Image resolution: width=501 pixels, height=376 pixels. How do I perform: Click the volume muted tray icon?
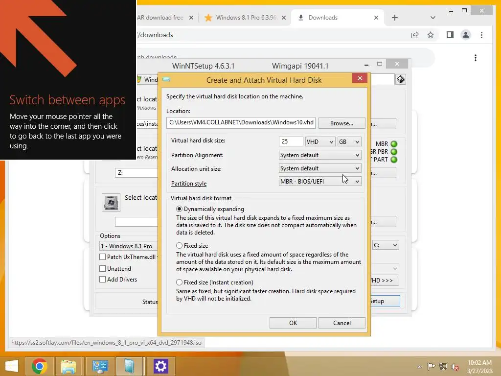click(x=455, y=367)
